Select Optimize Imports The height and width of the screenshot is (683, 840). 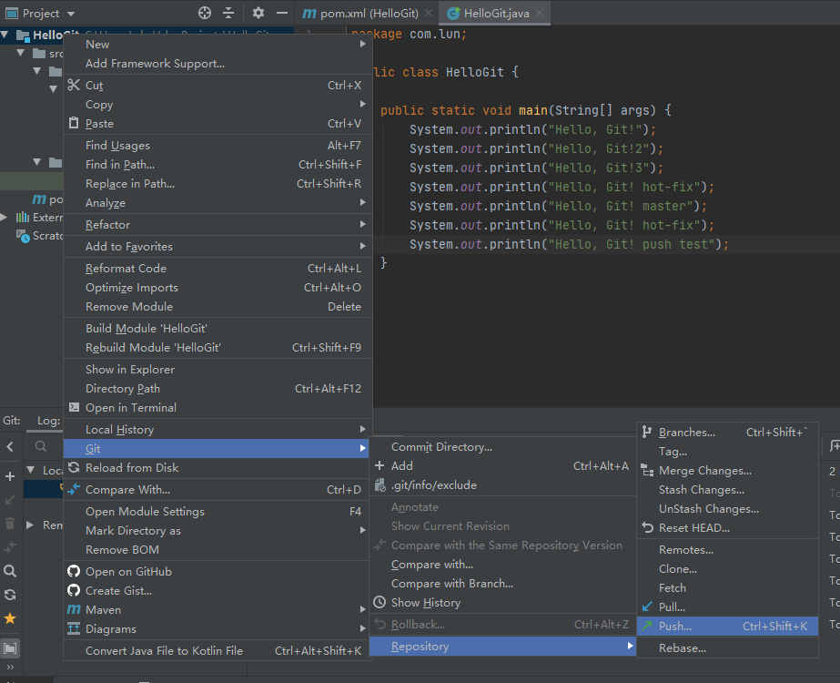(218, 288)
